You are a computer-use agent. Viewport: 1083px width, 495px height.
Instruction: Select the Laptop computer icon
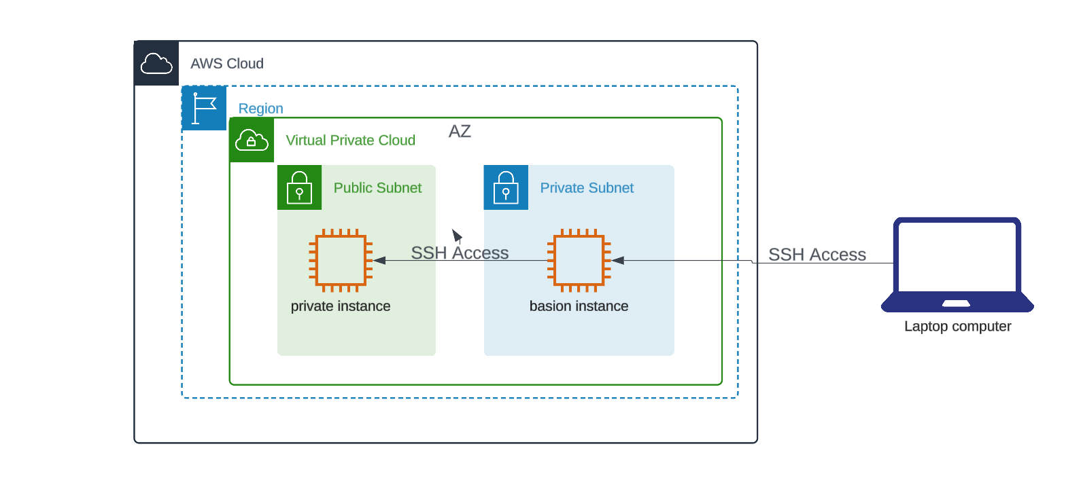coord(957,265)
